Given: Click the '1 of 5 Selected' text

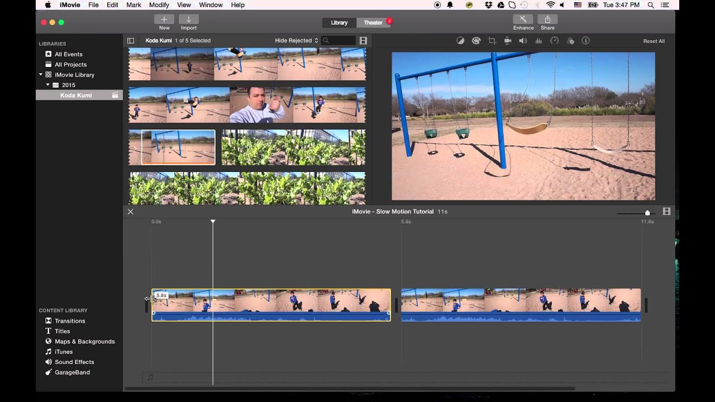Looking at the screenshot, I should point(193,41).
